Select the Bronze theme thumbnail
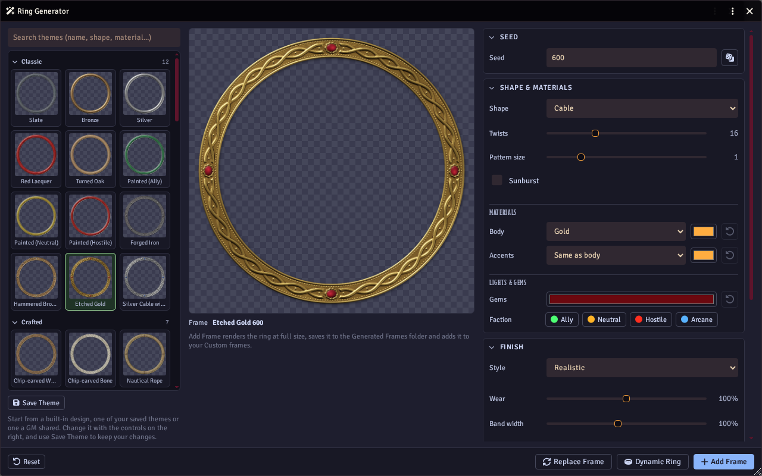This screenshot has width=762, height=476. pyautogui.click(x=90, y=98)
